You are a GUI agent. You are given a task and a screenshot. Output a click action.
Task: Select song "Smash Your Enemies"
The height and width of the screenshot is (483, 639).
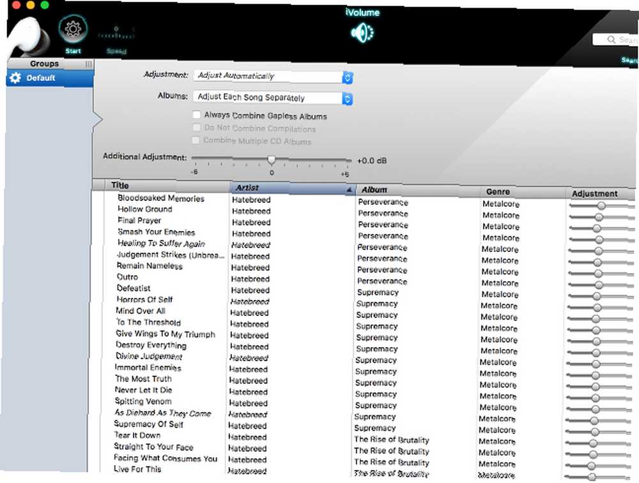pos(156,232)
